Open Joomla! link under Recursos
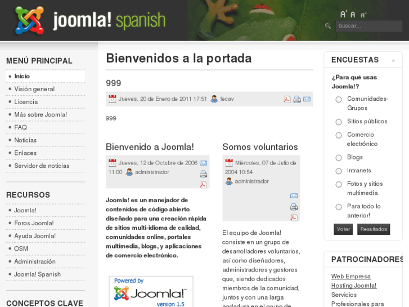The image size is (409, 307). (x=46, y=210)
